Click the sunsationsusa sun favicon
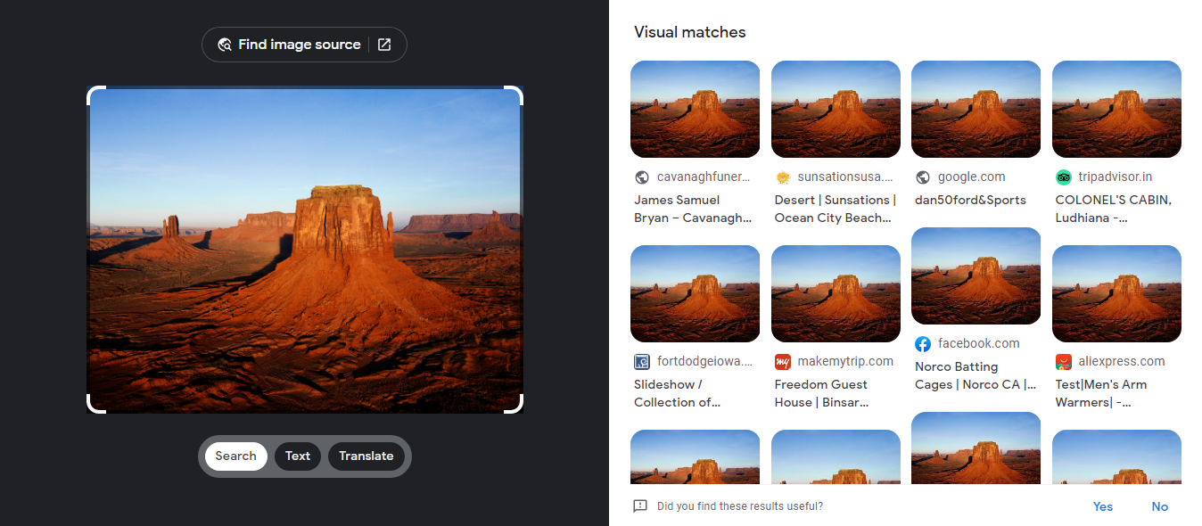This screenshot has width=1202, height=526. coord(783,177)
